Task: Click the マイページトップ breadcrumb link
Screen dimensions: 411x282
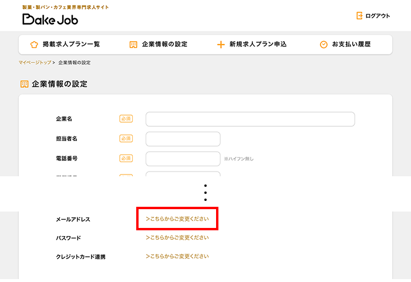Action: coord(35,62)
